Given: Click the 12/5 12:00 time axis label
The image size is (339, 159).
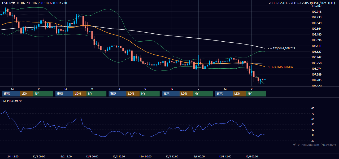Looking at the screenshot, I should pyautogui.click(x=225, y=157).
